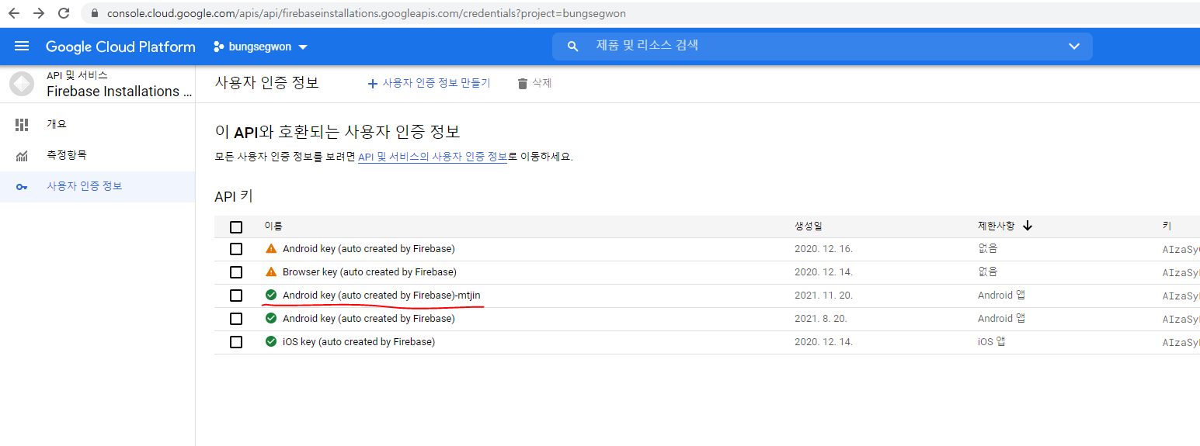Open Android key created 2021. 8. 20.
The image size is (1200, 446).
[369, 319]
